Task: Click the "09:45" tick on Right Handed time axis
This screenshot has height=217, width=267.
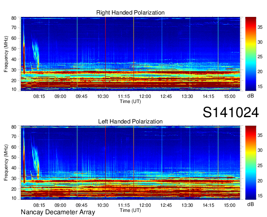Action: 81,96
